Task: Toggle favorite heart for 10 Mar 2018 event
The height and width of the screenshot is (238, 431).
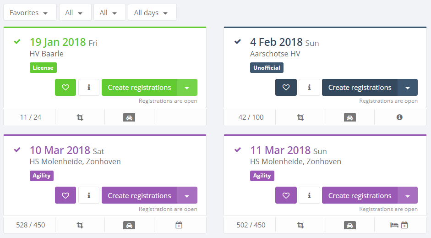Action: (65, 195)
